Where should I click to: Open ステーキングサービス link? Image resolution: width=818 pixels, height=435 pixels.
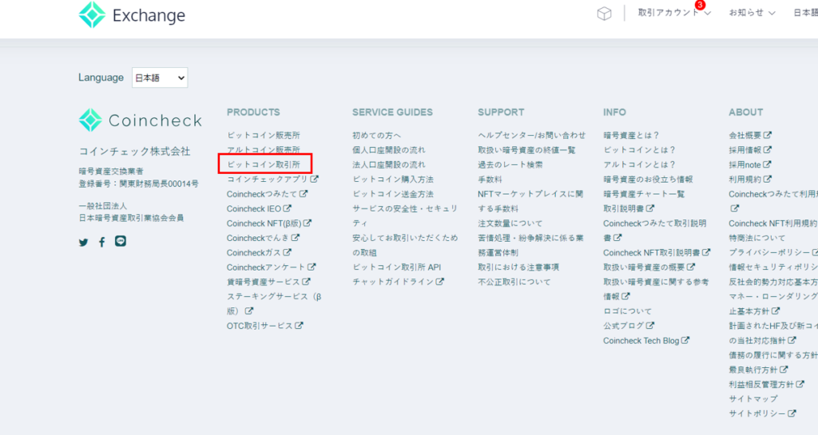tap(274, 303)
